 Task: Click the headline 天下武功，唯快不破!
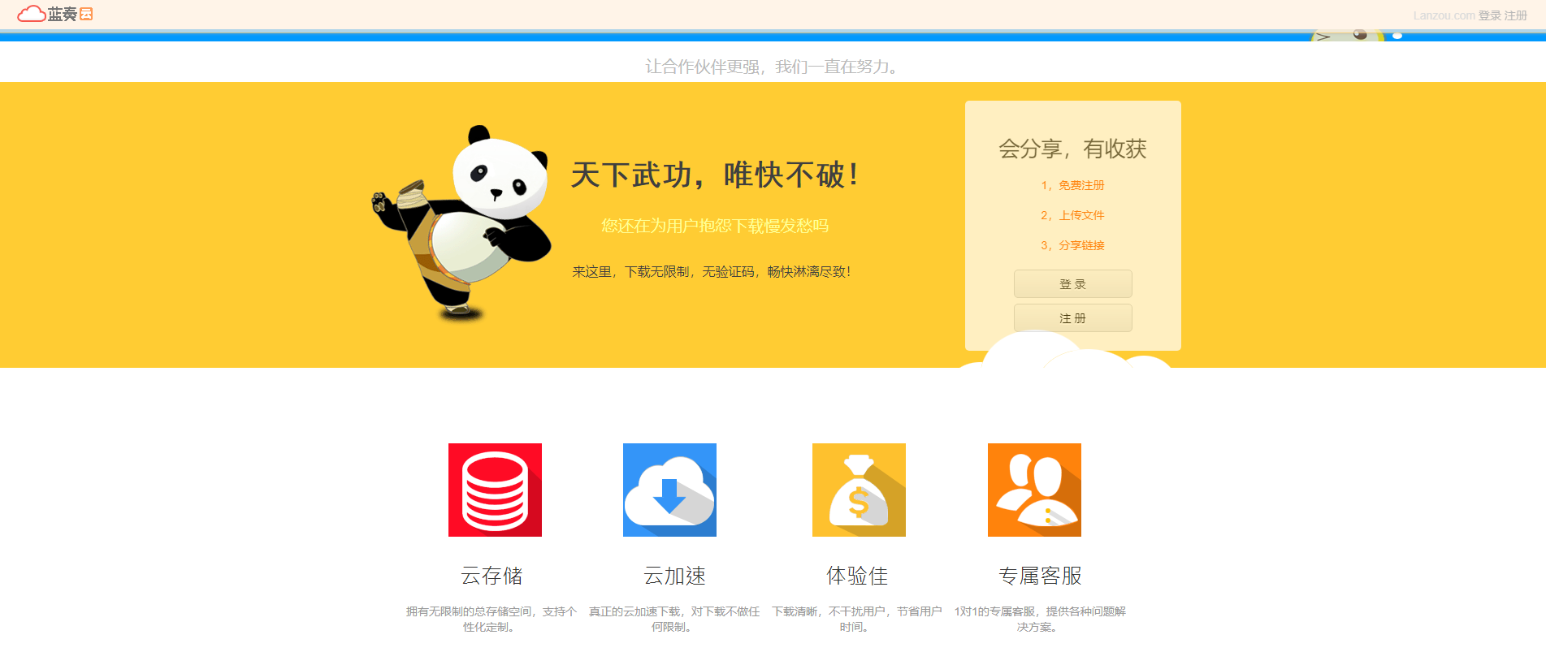tap(715, 175)
